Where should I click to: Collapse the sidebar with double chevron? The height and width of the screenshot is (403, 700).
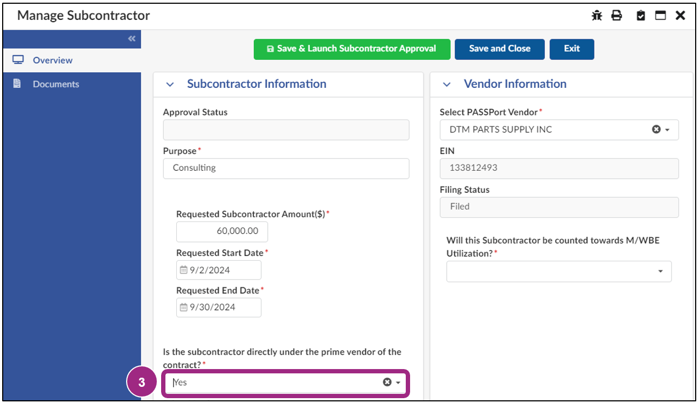click(131, 39)
